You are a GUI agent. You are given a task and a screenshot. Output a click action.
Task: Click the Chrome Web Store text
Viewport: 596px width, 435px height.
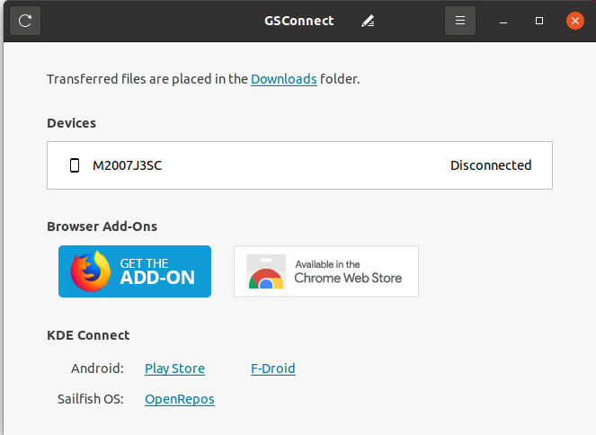[x=348, y=272]
